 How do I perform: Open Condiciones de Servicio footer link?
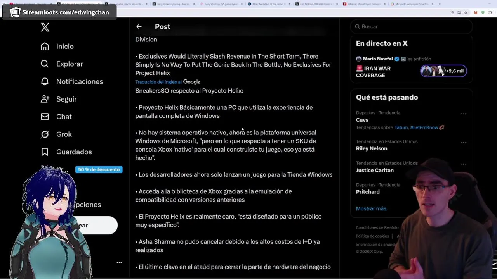pos(377,228)
